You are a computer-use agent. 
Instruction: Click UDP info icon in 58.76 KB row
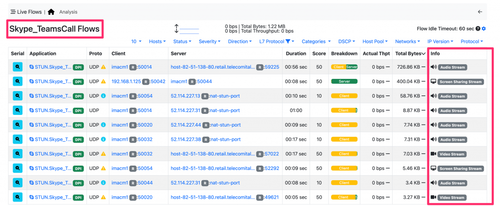pyautogui.click(x=104, y=96)
